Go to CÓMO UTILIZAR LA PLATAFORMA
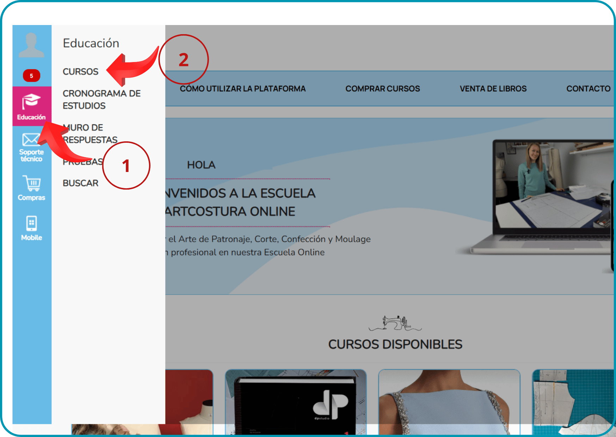The image size is (616, 437). (x=243, y=88)
